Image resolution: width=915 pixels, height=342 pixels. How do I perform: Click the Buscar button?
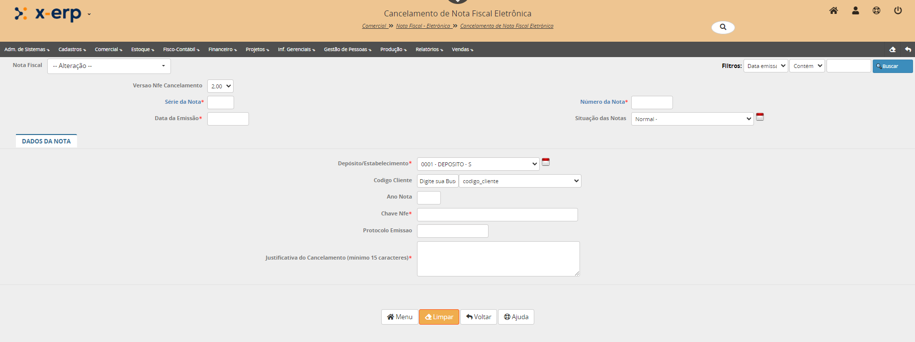click(x=892, y=66)
